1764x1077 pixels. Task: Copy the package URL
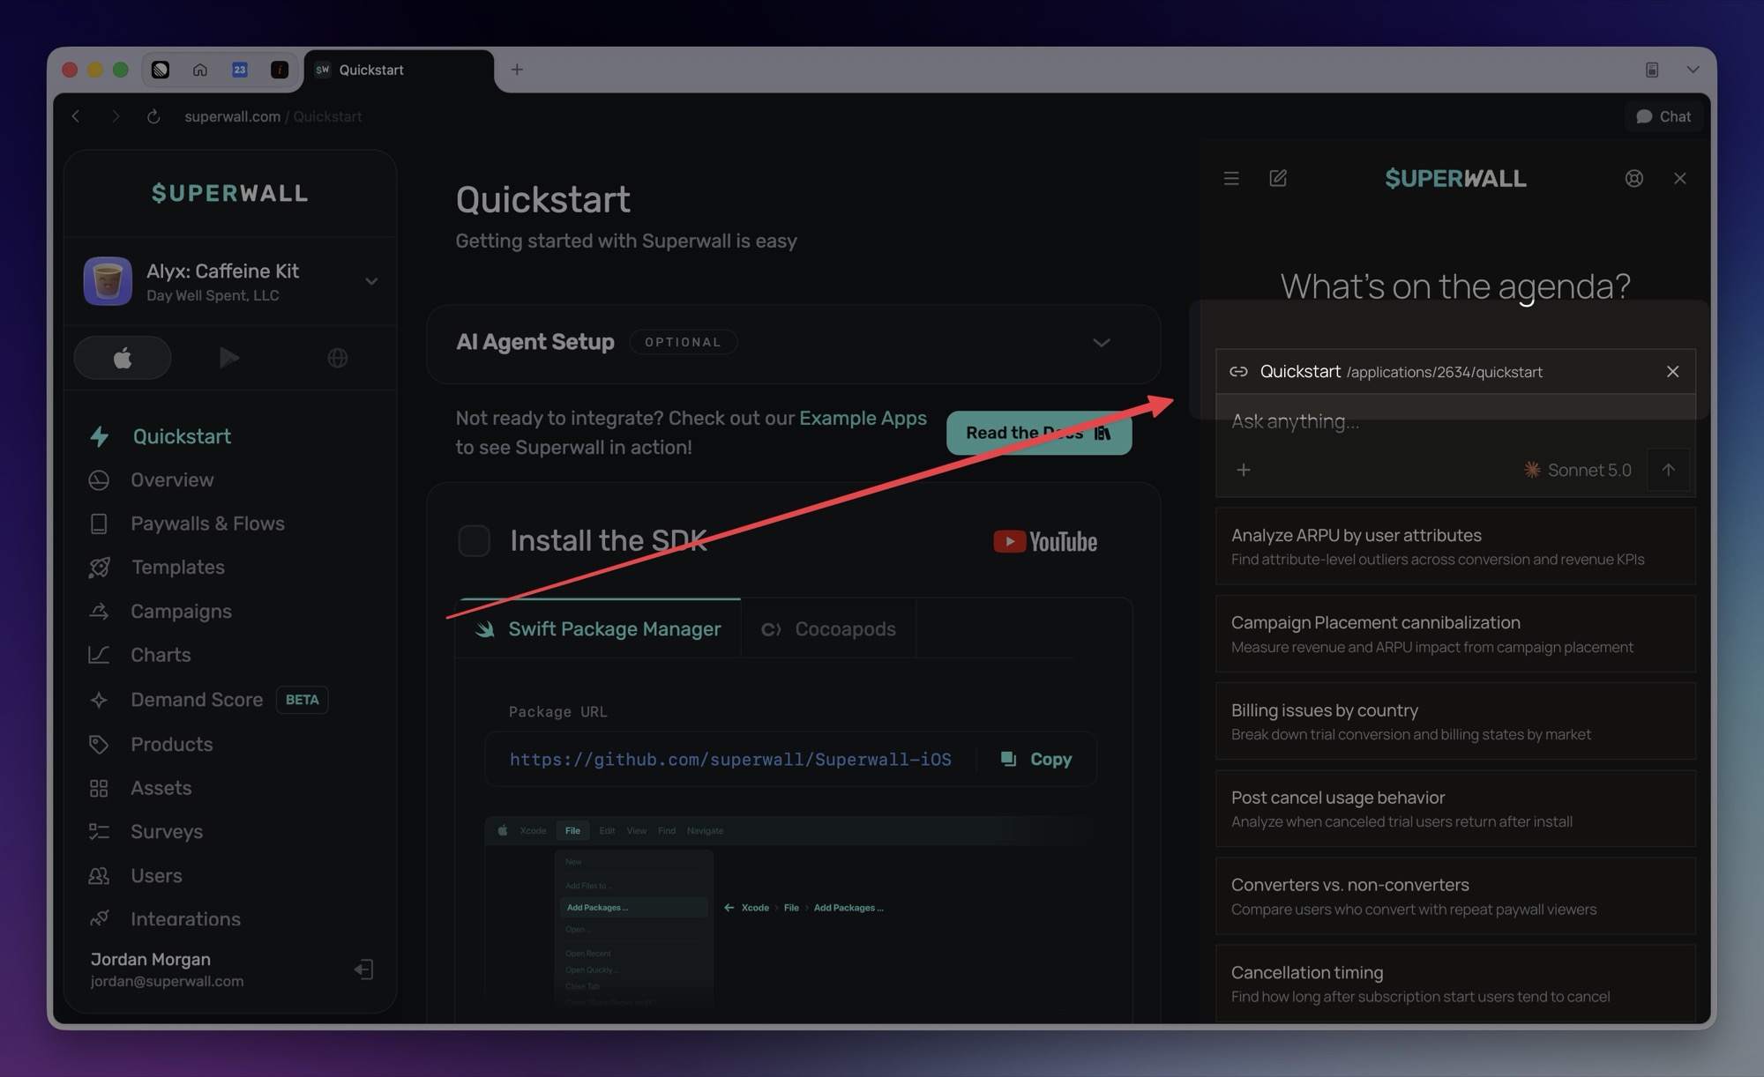click(1036, 759)
